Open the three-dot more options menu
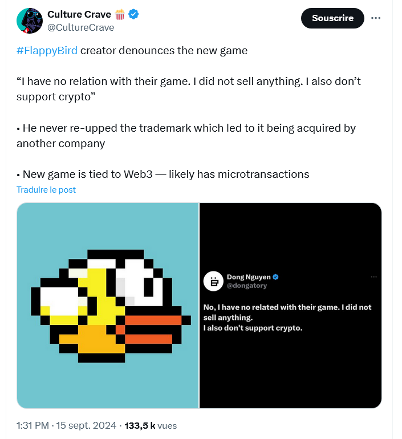Viewport: 402px width, 439px height. (x=375, y=18)
